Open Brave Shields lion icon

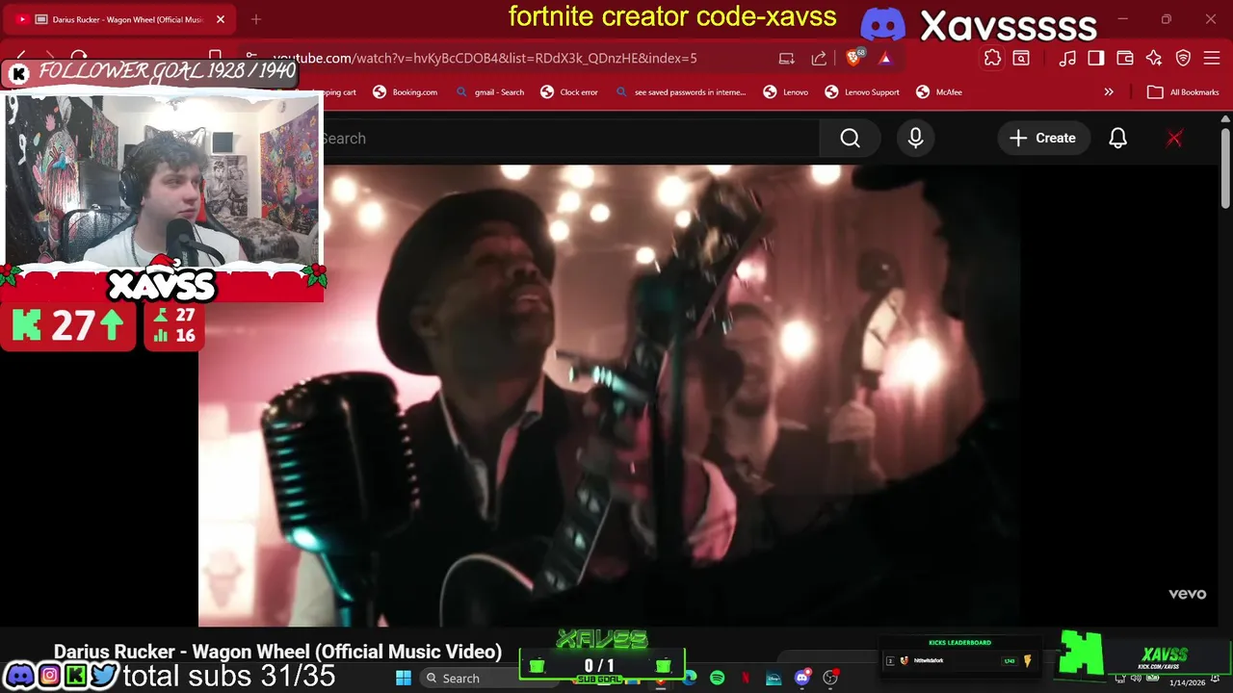(x=853, y=58)
